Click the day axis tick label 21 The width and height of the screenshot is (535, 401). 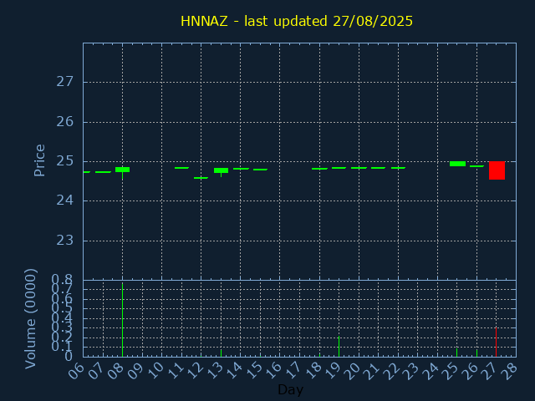[372, 370]
